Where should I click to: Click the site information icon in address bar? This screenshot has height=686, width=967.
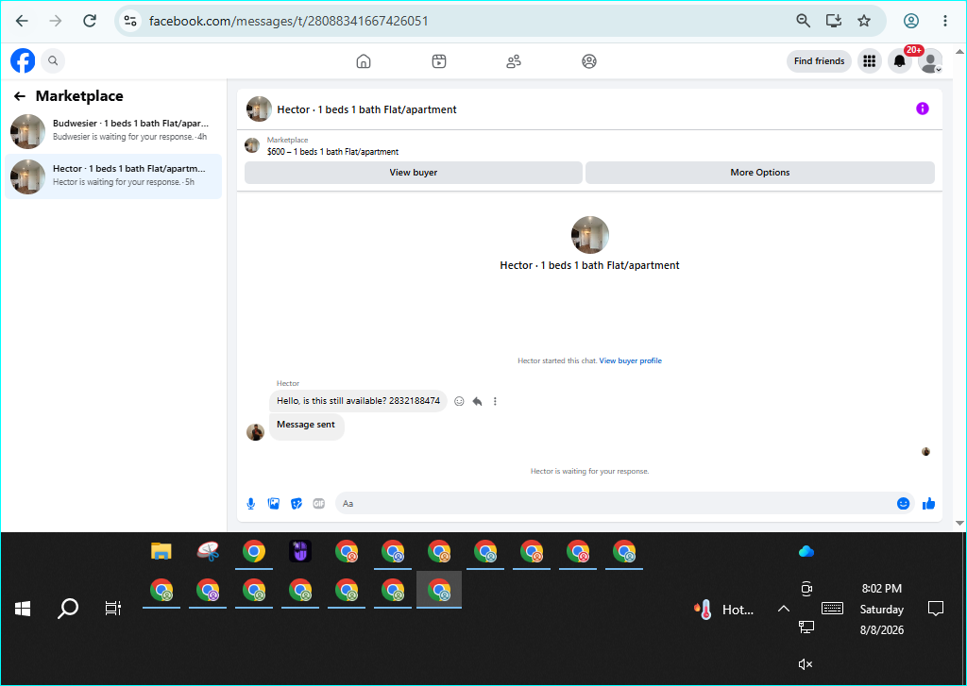[130, 21]
